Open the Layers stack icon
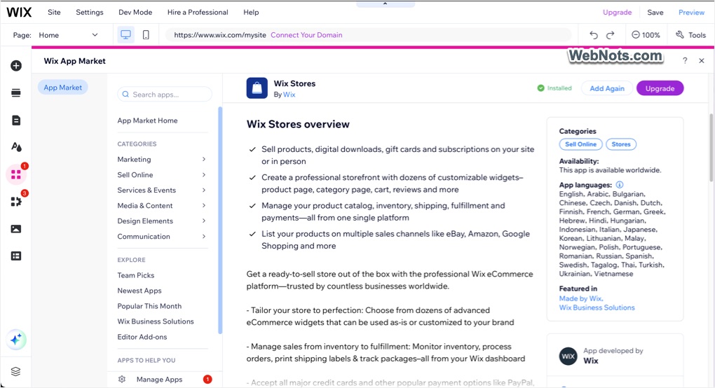715x388 pixels. click(x=16, y=372)
